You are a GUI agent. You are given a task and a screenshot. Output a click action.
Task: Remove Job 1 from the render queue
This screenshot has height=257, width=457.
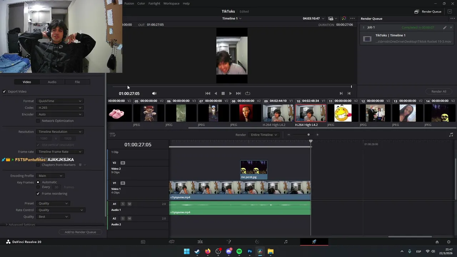tap(451, 27)
